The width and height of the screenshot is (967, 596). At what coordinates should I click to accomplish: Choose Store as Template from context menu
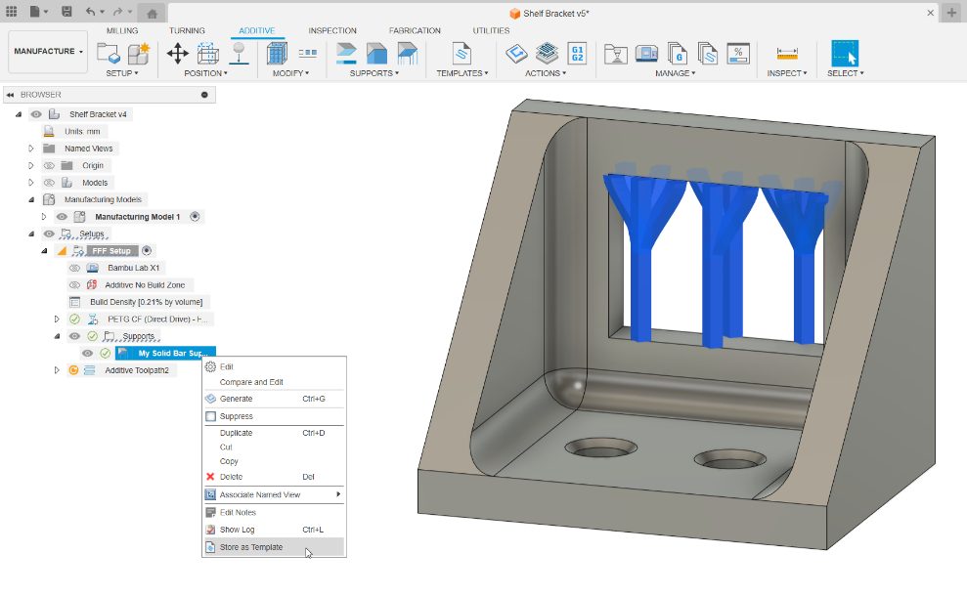click(251, 547)
